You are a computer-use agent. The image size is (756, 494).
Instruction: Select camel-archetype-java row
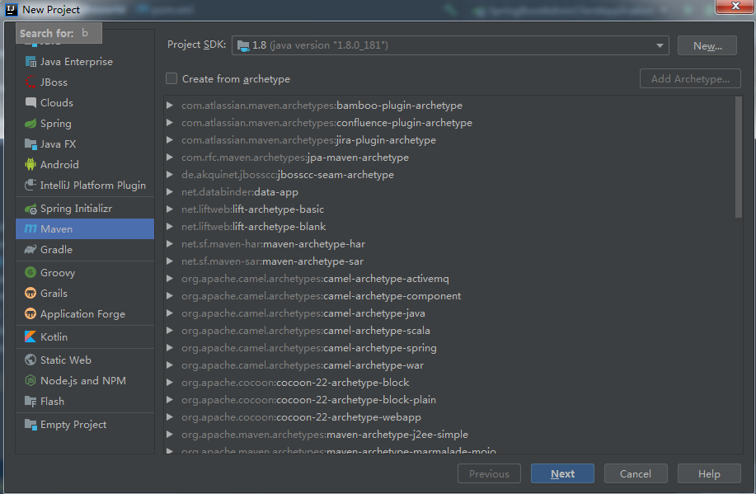[449, 313]
